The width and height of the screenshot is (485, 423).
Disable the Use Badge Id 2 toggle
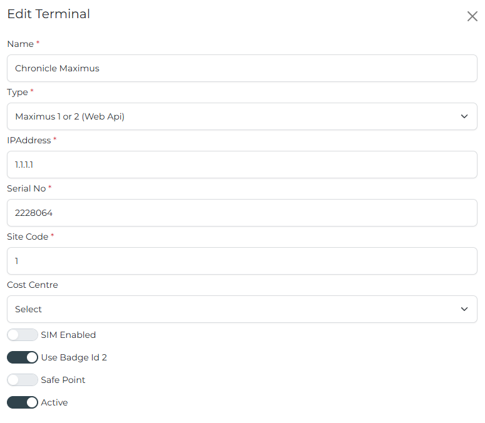(23, 357)
